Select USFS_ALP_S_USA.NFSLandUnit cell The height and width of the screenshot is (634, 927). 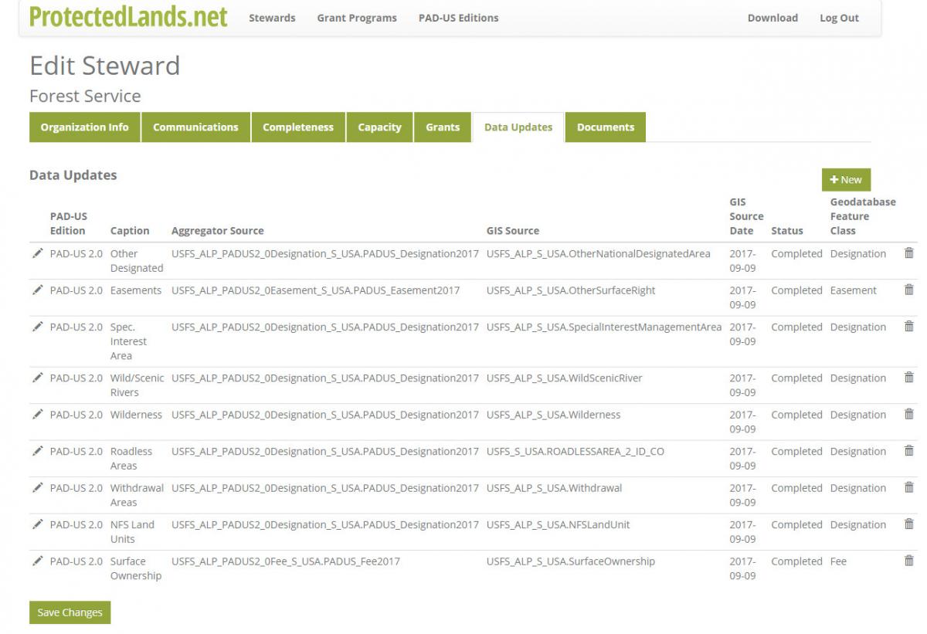(x=559, y=524)
